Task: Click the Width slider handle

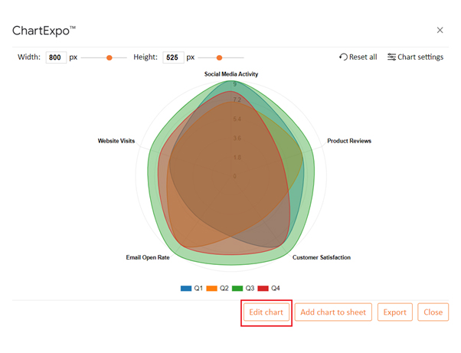Action: (110, 57)
